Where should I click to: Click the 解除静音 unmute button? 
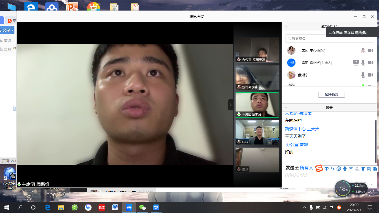click(x=331, y=95)
